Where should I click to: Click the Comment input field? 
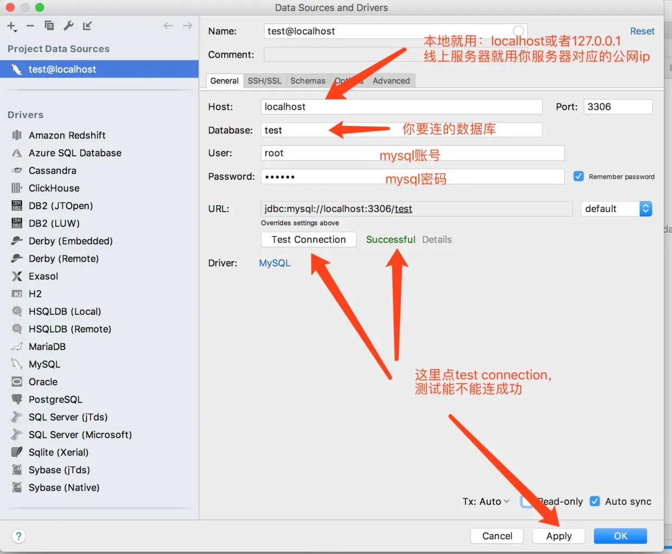pos(395,54)
